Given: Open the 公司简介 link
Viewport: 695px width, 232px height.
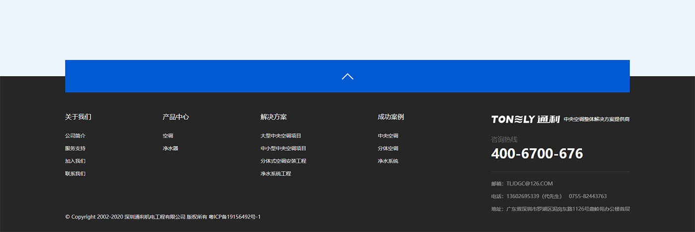Looking at the screenshot, I should [x=75, y=136].
